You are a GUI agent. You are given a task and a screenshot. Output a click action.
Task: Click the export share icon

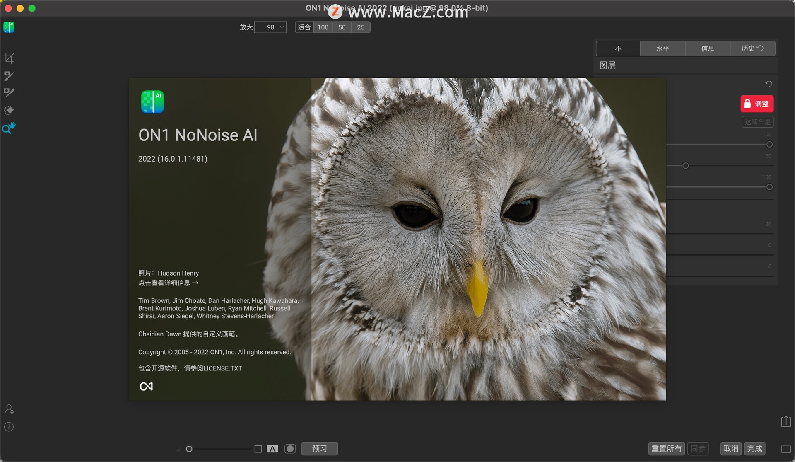[786, 421]
